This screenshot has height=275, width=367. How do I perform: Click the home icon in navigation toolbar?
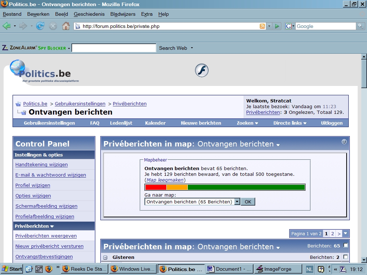[66, 26]
